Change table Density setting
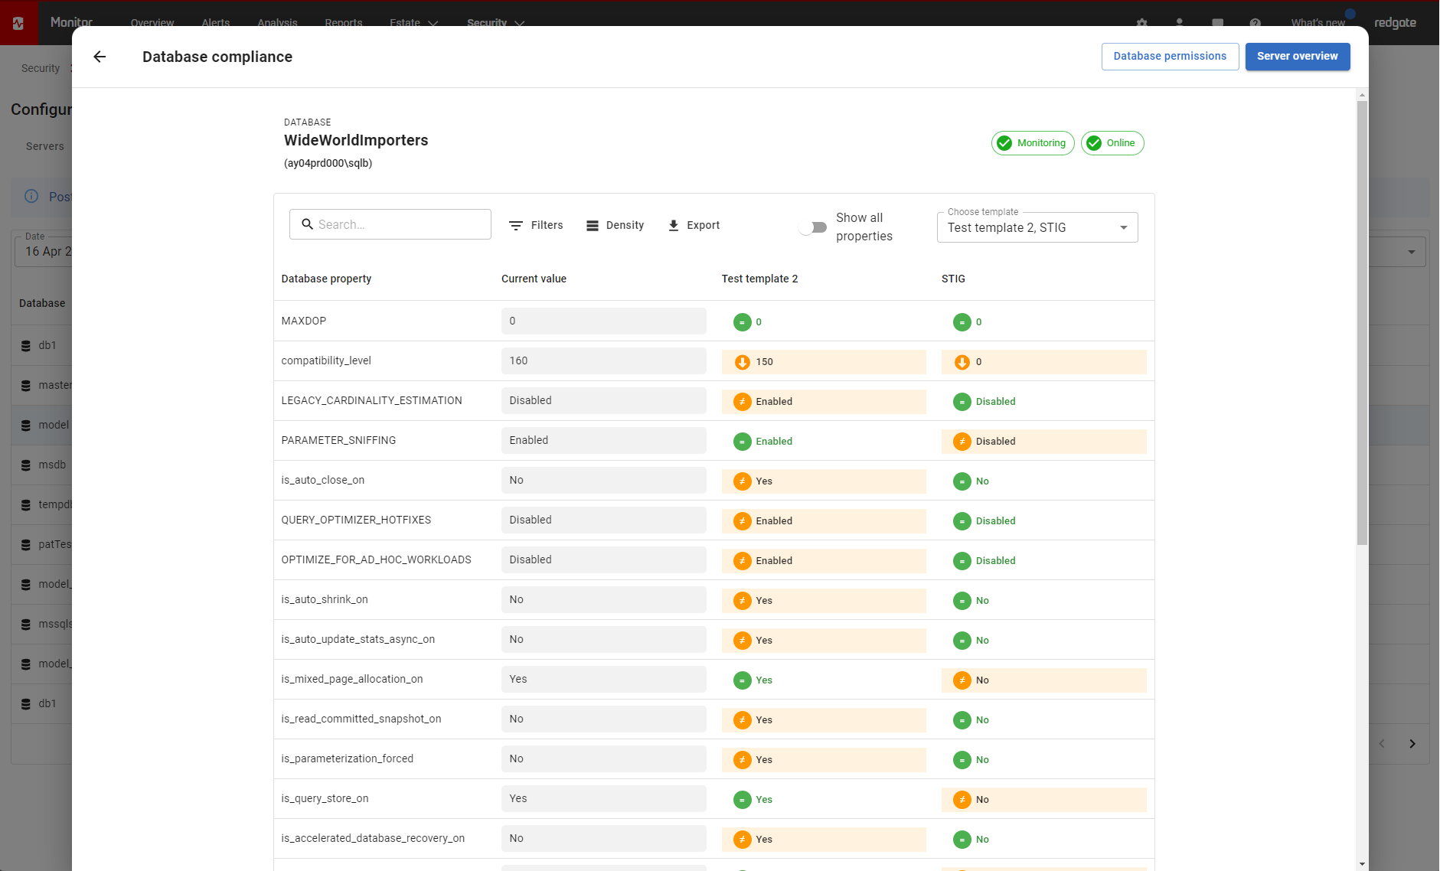The width and height of the screenshot is (1440, 871). click(x=615, y=225)
